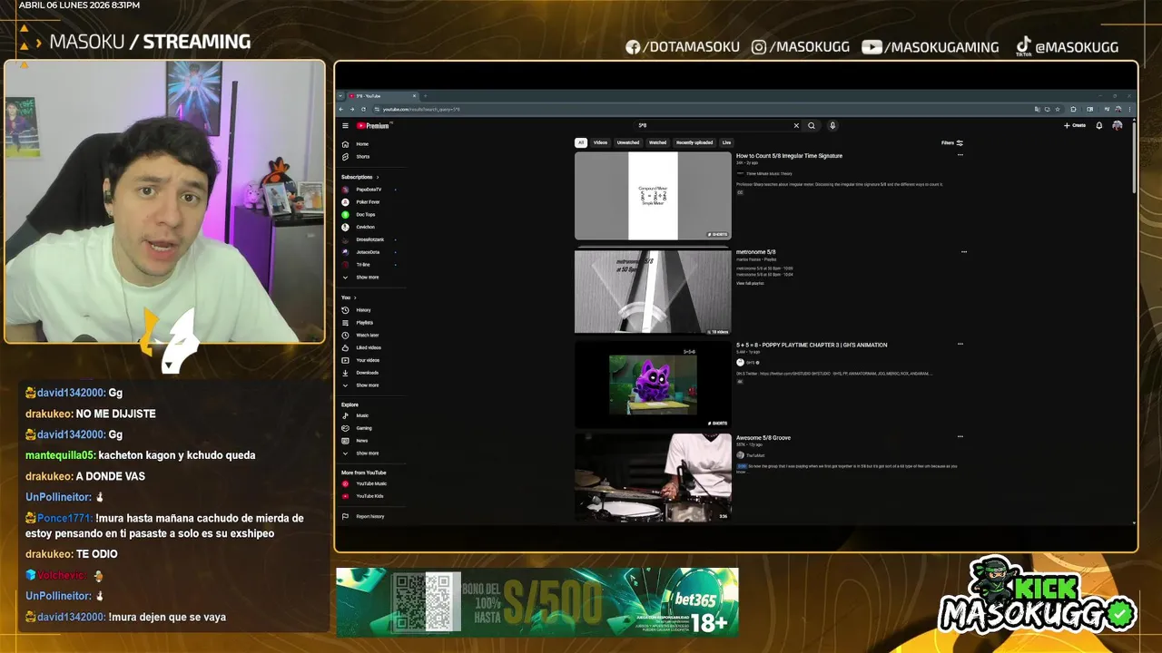Select the Videos filter chip

pos(600,142)
